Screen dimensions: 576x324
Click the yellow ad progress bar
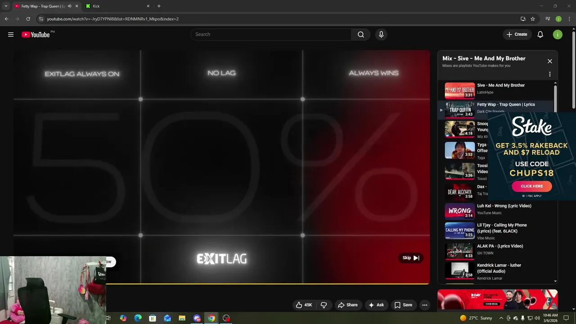[268, 284]
